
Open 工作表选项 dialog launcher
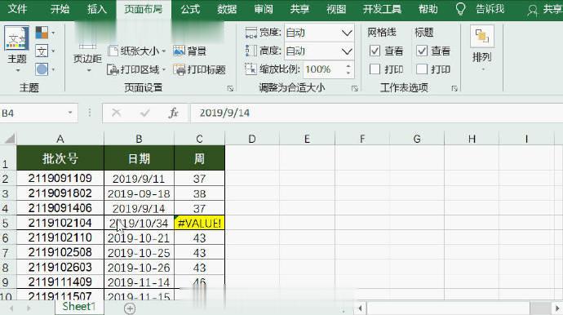[454, 88]
